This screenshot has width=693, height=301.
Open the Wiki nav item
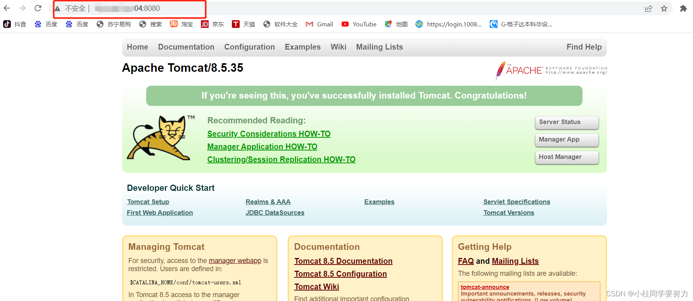pos(338,47)
